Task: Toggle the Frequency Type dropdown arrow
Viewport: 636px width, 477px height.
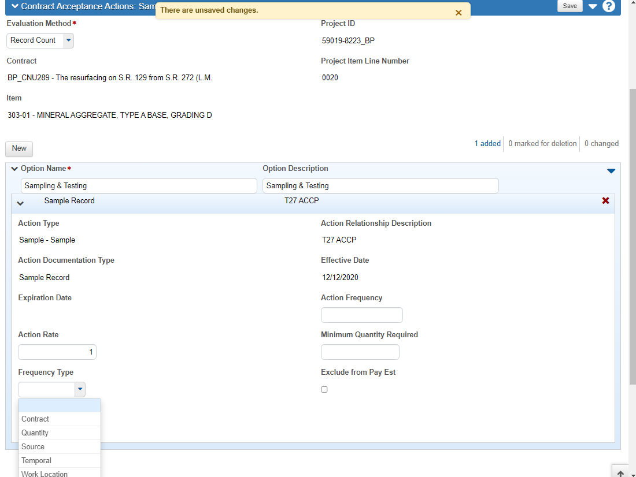Action: click(x=80, y=390)
